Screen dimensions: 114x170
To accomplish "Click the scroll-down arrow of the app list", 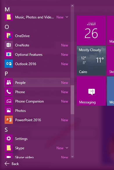I will (x=72, y=157).
